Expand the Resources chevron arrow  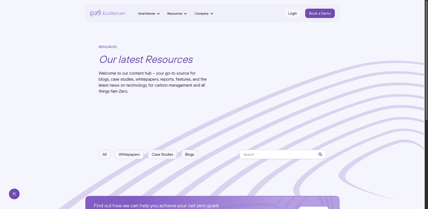[185, 14]
